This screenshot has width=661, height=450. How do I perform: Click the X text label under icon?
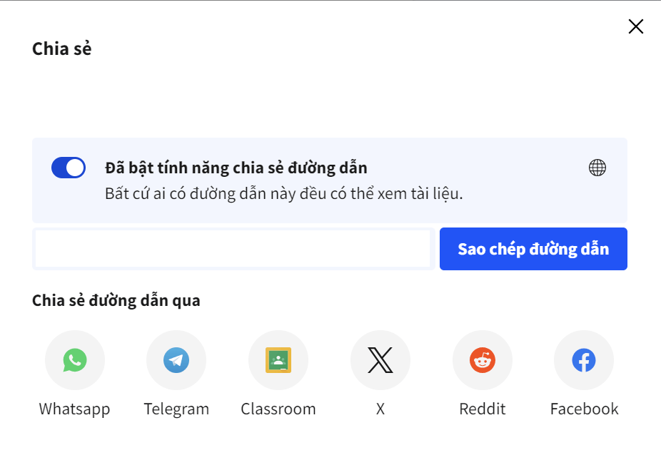point(380,409)
